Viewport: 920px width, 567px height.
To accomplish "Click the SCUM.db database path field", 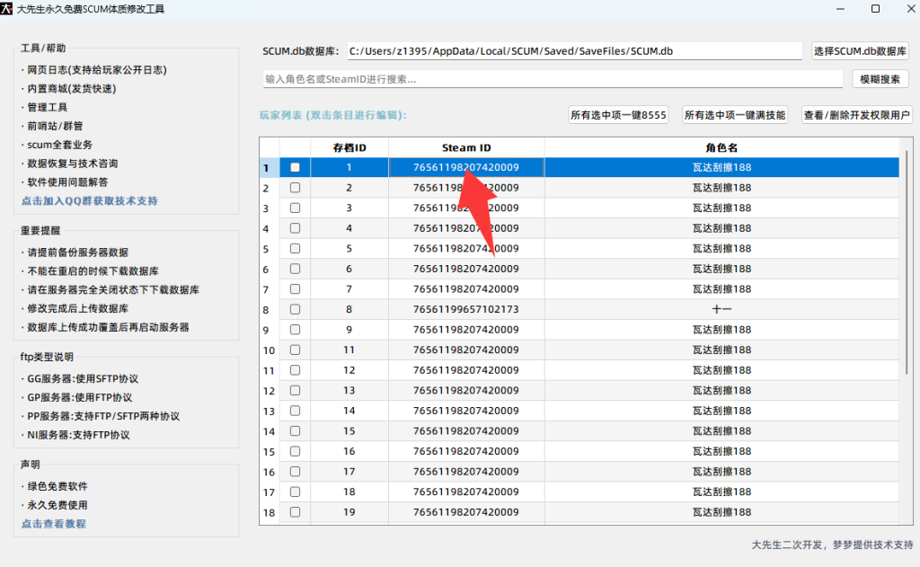I will (574, 51).
